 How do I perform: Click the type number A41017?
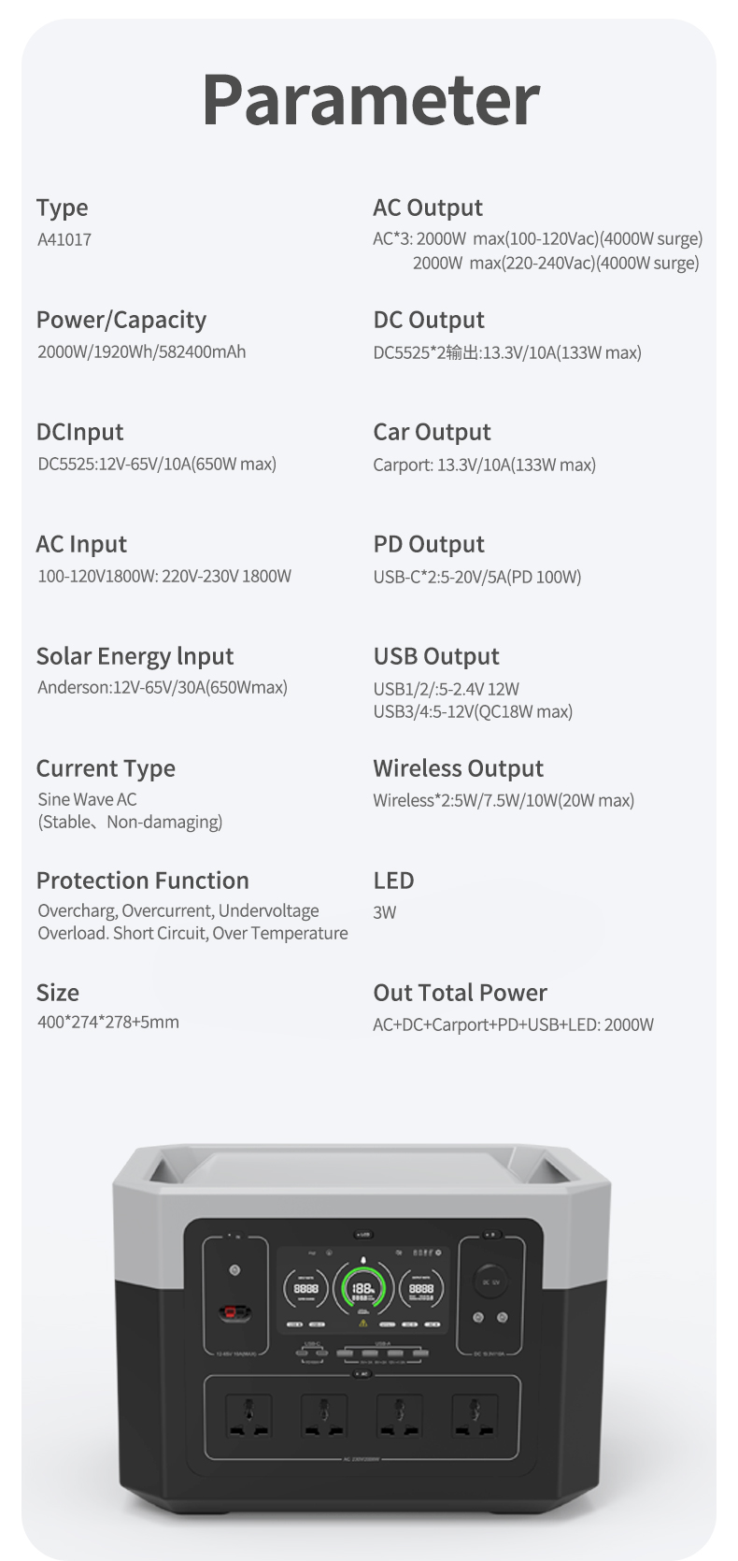[x=64, y=239]
